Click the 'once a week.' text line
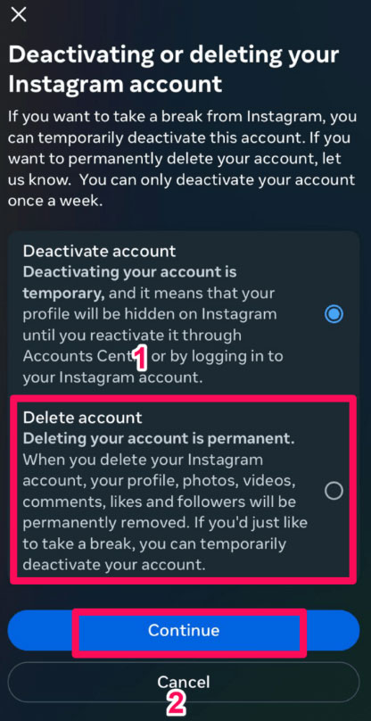Viewport: 371px width, 721px height. coord(54,201)
